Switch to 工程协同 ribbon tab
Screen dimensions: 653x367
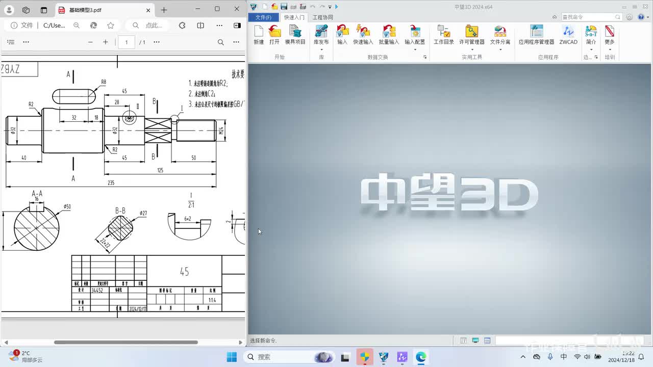point(322,17)
